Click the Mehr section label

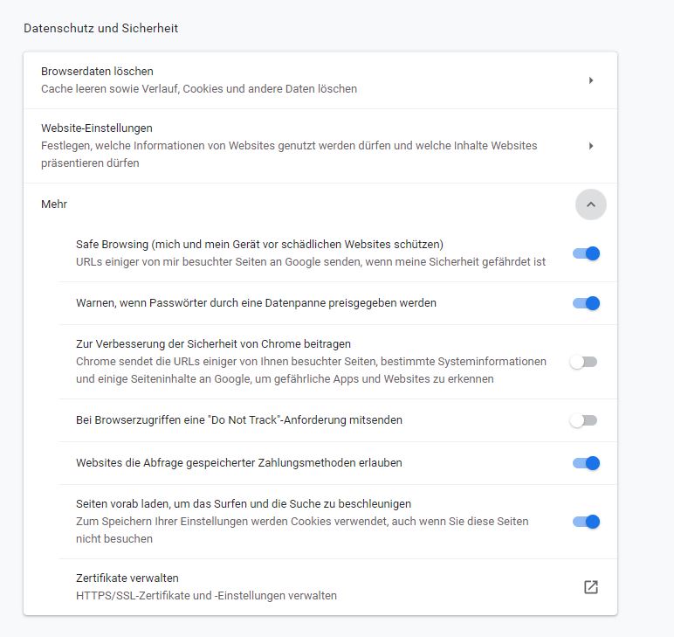tap(54, 204)
